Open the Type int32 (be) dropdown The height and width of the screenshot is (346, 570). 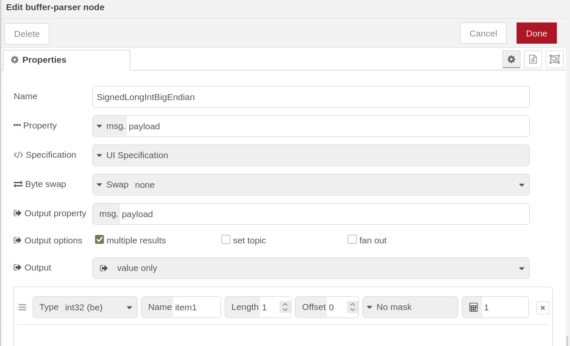coord(85,307)
